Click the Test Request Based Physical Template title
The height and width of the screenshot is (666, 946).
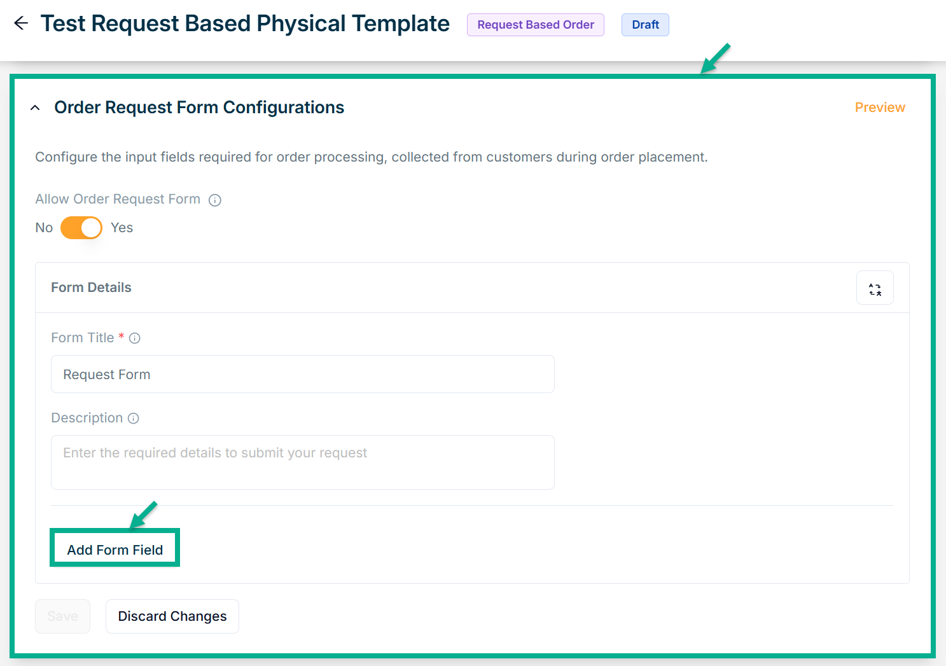[245, 24]
